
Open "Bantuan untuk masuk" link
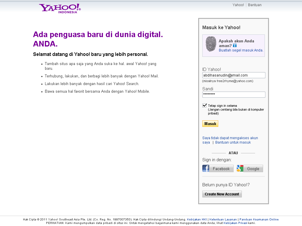tap(233, 142)
